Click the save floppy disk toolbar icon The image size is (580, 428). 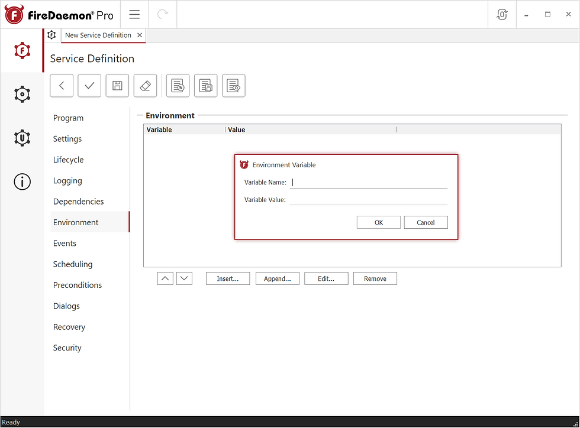click(117, 85)
